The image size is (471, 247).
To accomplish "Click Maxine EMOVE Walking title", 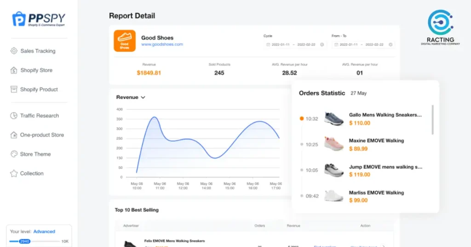I will pyautogui.click(x=376, y=140).
